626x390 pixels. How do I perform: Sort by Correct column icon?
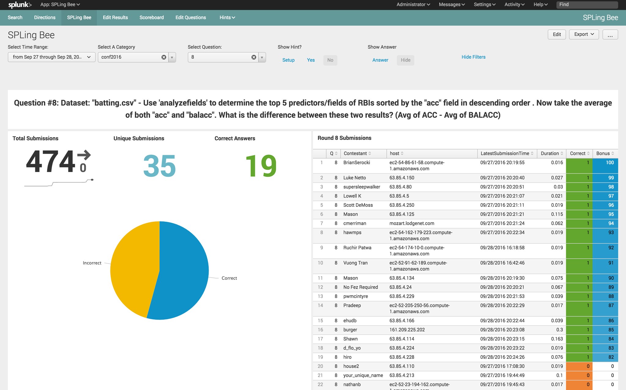(588, 154)
